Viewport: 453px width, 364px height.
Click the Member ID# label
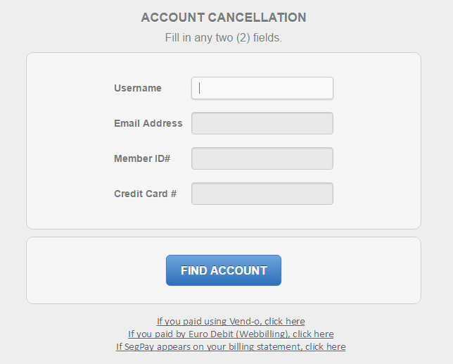(142, 158)
